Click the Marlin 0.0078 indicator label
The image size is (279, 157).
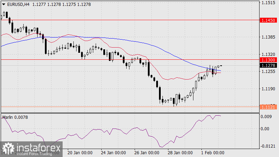pyautogui.click(x=15, y=117)
